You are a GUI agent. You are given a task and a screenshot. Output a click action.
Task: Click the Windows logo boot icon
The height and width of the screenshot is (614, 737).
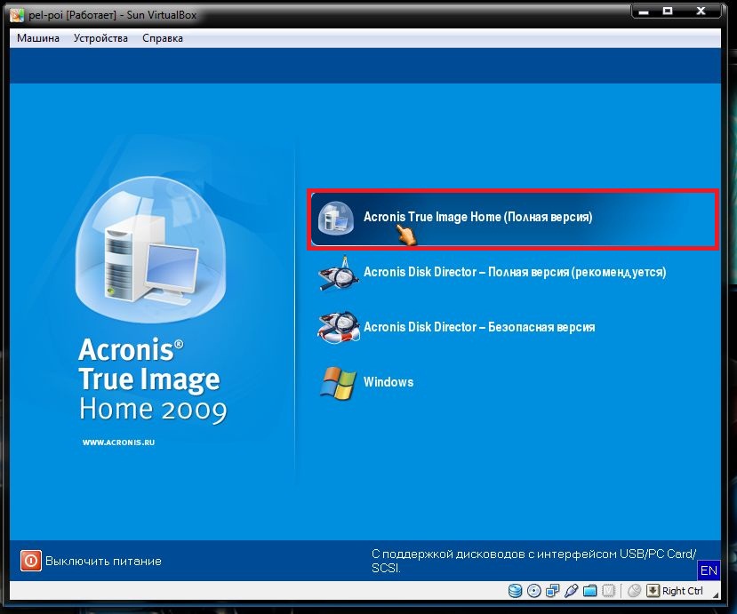[337, 382]
